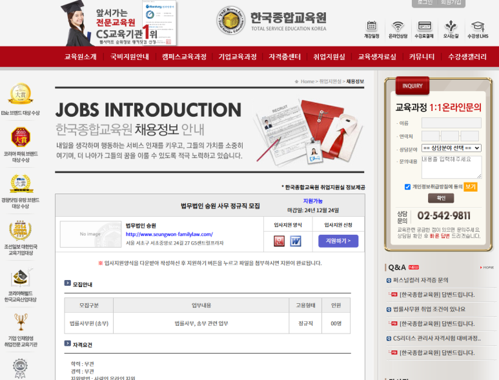499x380 pixels.
Task: Click the 법무법인 승원 사무 정규직 모집 title
Action: [x=220, y=206]
